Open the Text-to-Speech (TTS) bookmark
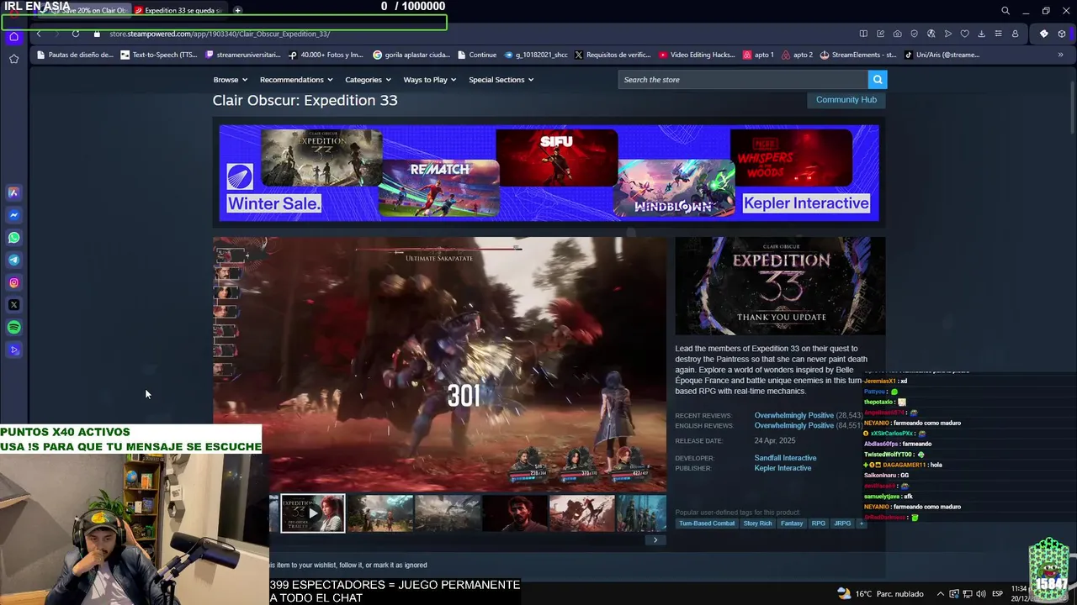Screen dimensions: 1077x605 click(x=159, y=55)
